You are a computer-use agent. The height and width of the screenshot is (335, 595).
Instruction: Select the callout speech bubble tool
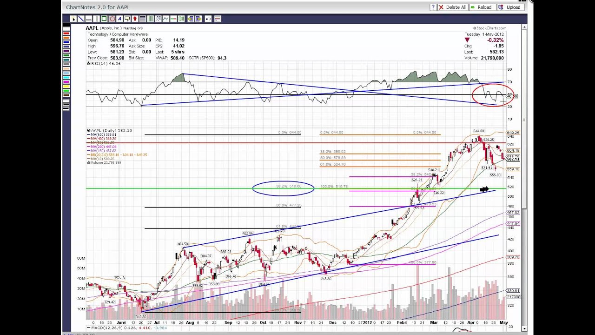tap(127, 19)
